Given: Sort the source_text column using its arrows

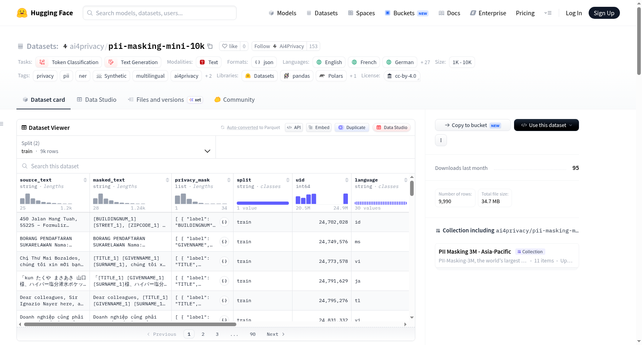Looking at the screenshot, I should pyautogui.click(x=85, y=180).
